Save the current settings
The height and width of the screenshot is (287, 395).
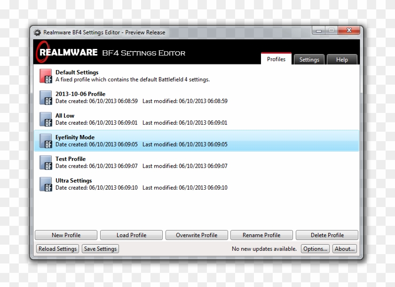point(100,248)
